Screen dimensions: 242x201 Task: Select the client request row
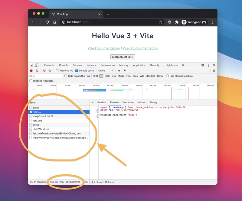click(59, 108)
